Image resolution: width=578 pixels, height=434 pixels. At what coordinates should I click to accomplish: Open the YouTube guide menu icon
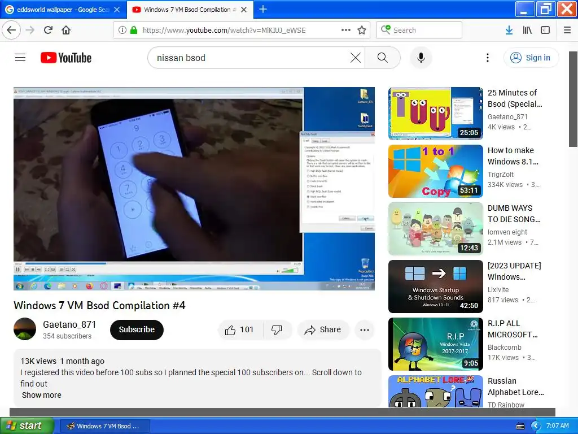tap(20, 58)
